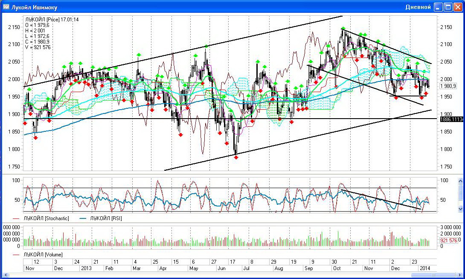Image resolution: width=465 pixels, height=279 pixels.
Task: Minimize the Лукойл Ишимоку chart window
Action: [x=438, y=7]
